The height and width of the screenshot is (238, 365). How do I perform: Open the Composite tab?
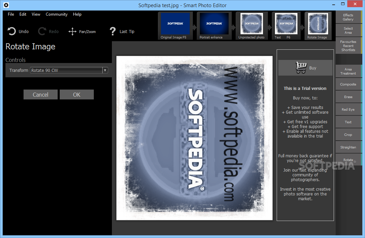pyautogui.click(x=349, y=84)
